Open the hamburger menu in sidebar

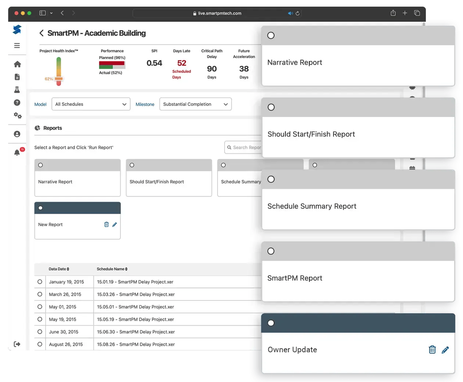(x=17, y=46)
